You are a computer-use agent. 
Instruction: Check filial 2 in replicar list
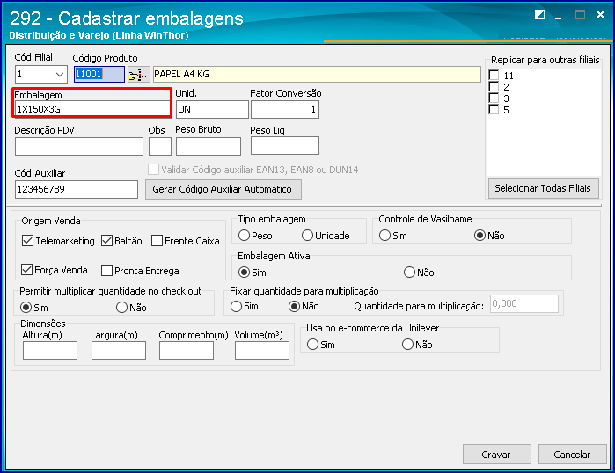pos(494,87)
